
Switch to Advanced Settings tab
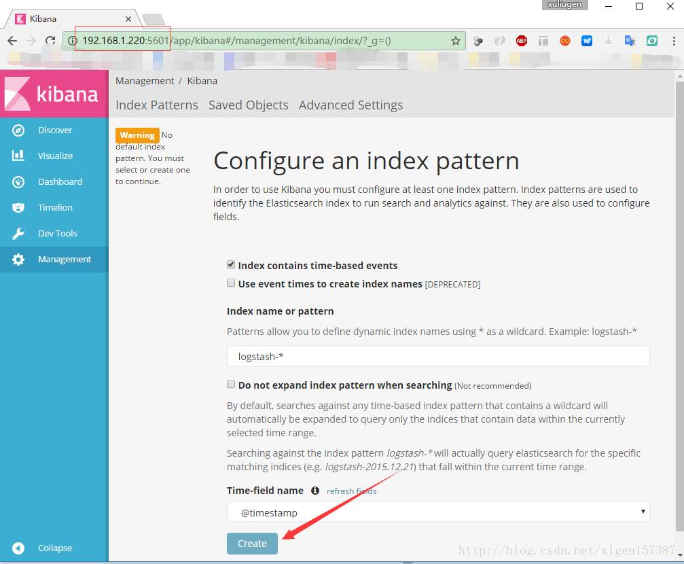(x=350, y=105)
